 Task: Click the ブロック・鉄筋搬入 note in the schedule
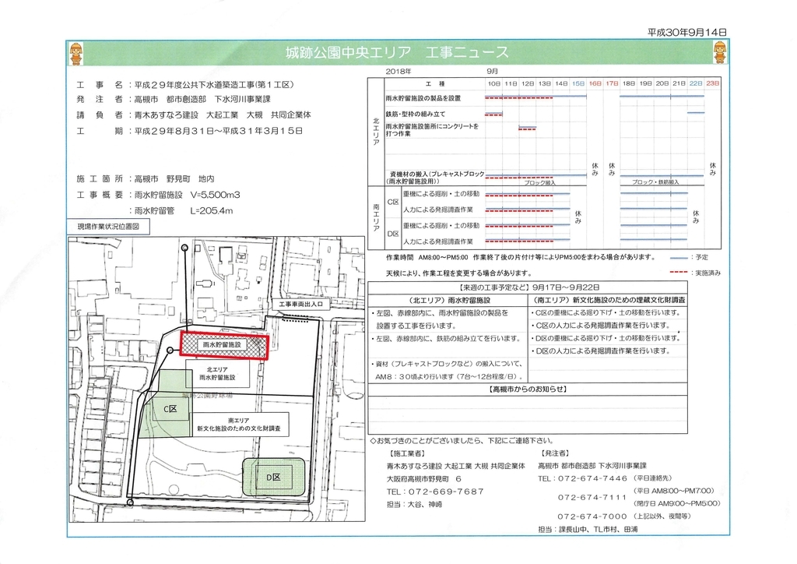pyautogui.click(x=655, y=182)
